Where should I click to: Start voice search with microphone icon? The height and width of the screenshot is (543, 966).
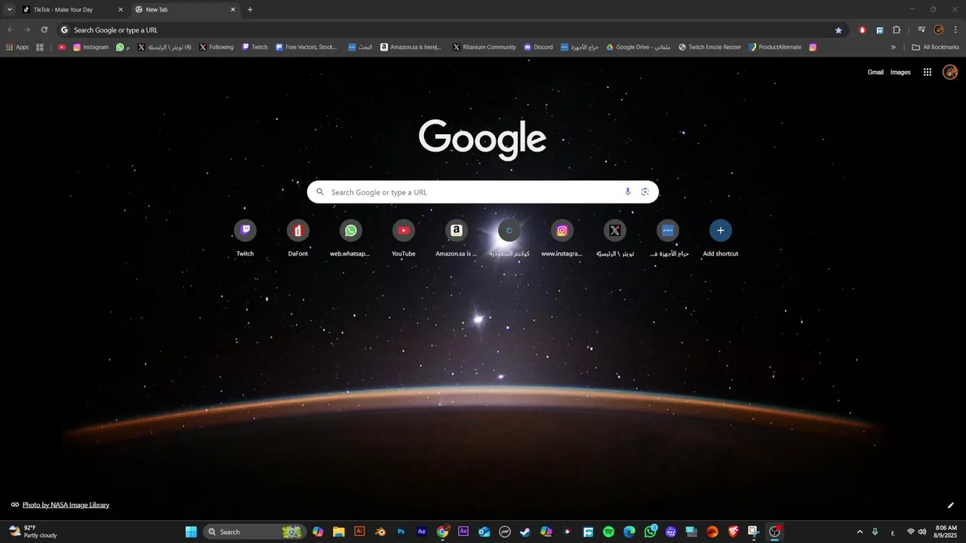[628, 192]
